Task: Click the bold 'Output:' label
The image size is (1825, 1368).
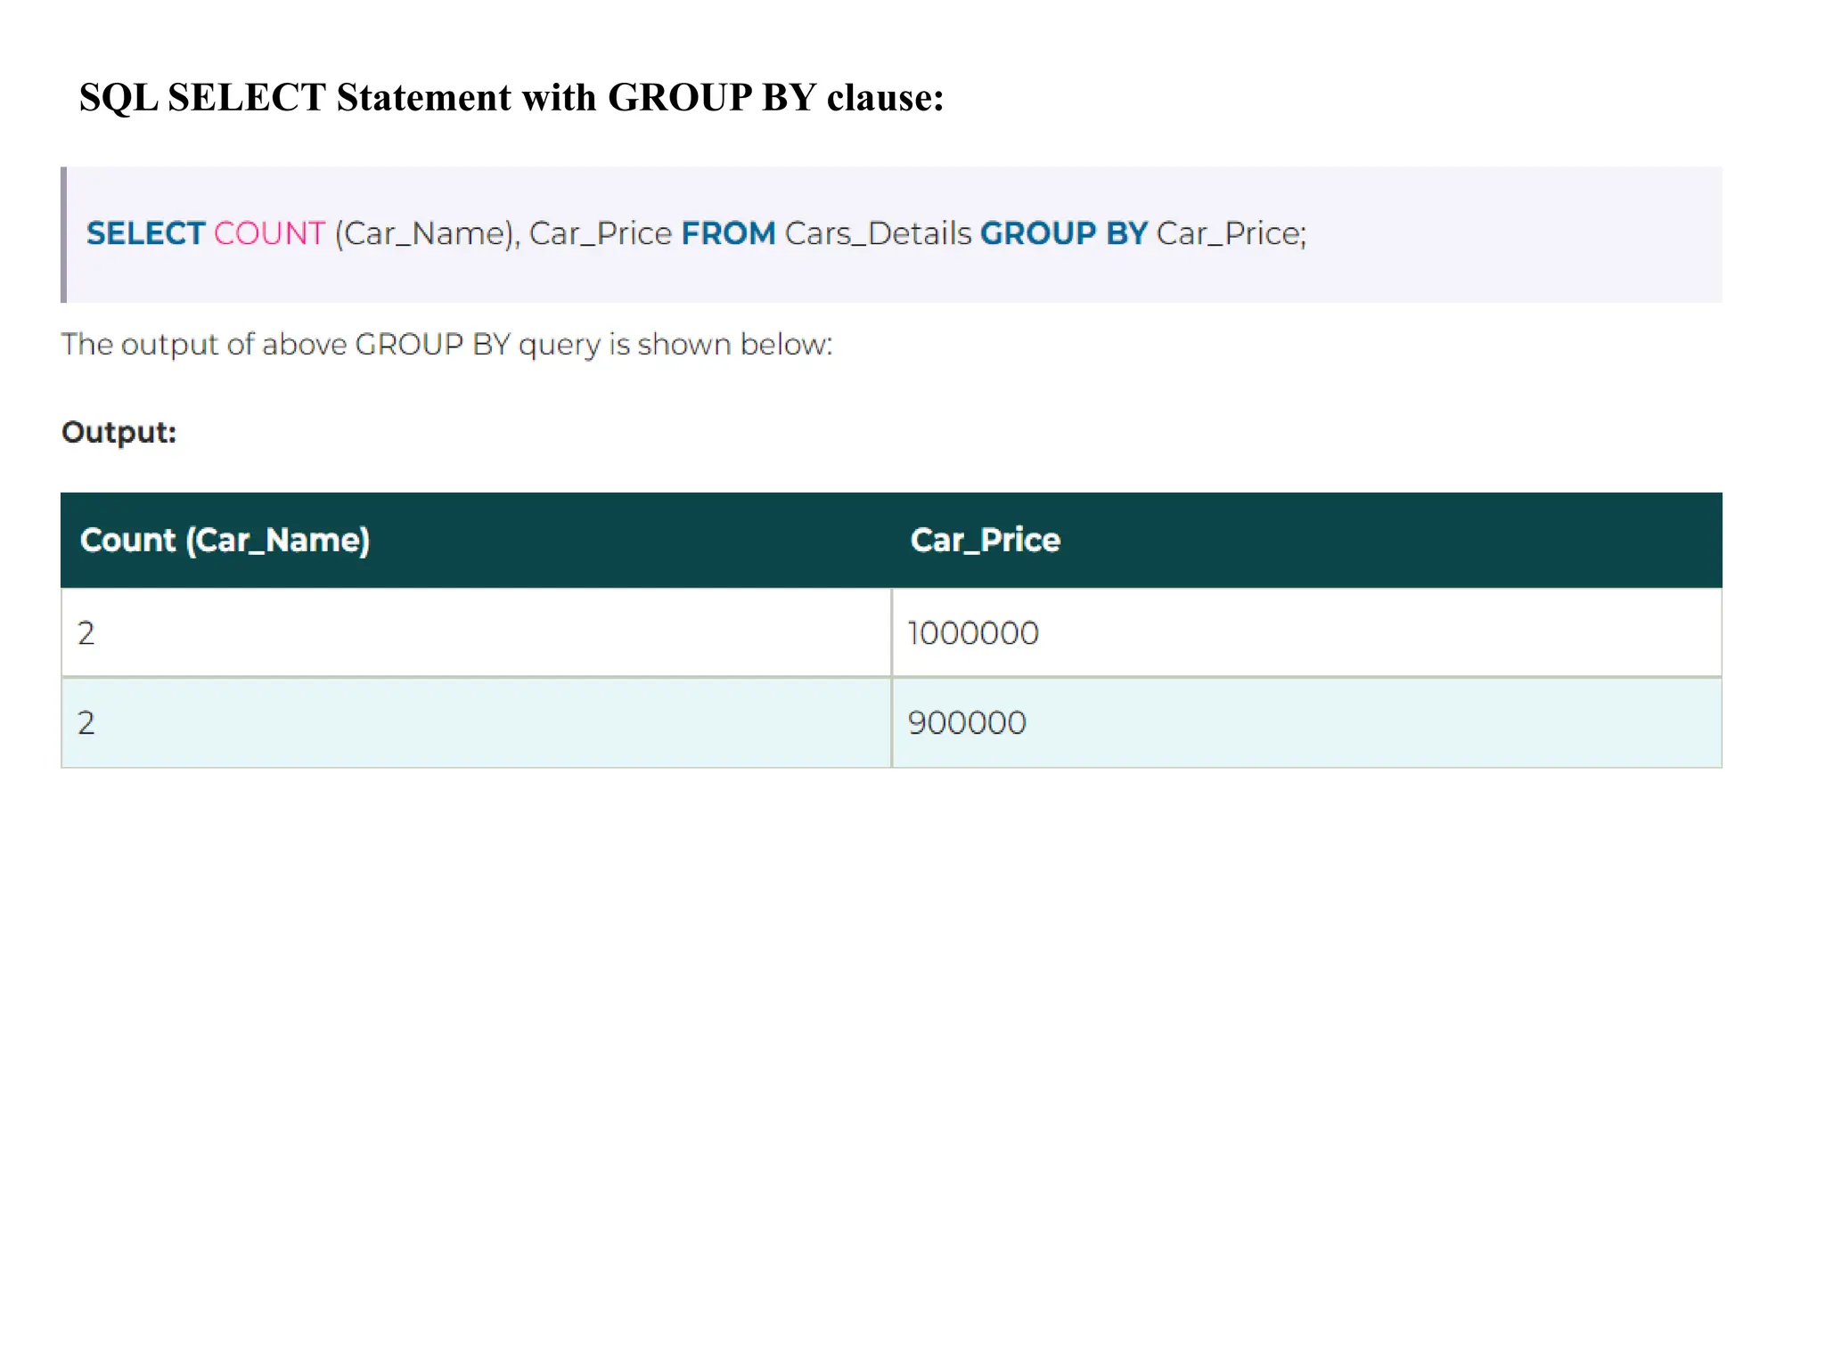Action: coord(119,432)
